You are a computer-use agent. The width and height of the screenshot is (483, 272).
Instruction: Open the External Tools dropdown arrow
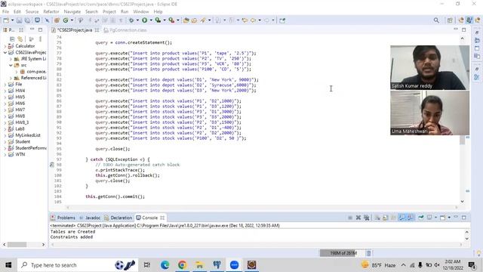(178, 20)
